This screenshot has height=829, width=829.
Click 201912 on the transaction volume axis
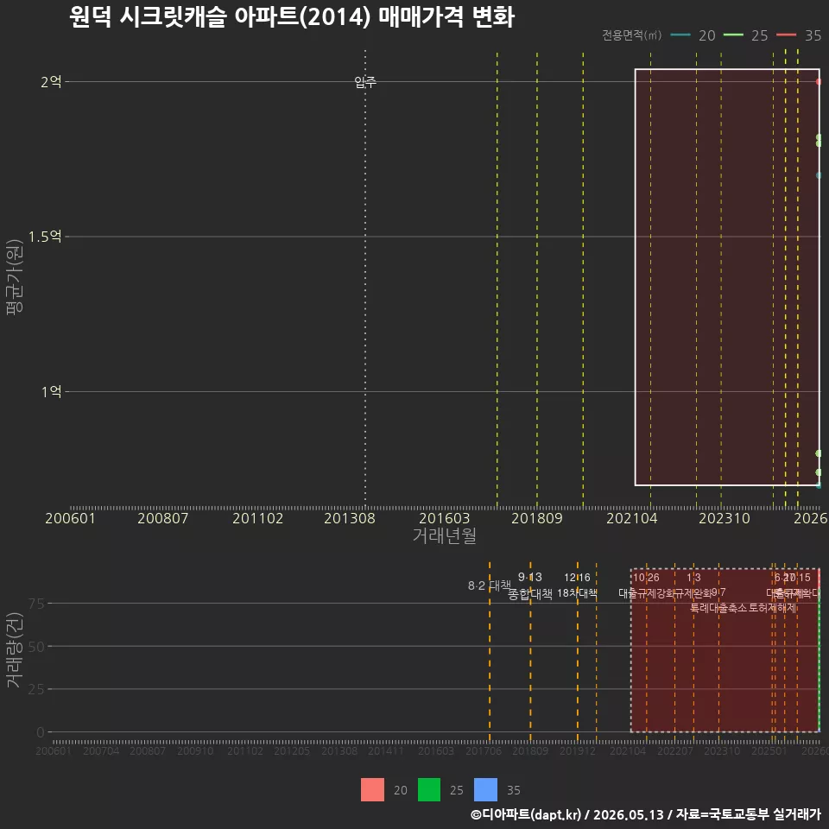(x=578, y=750)
